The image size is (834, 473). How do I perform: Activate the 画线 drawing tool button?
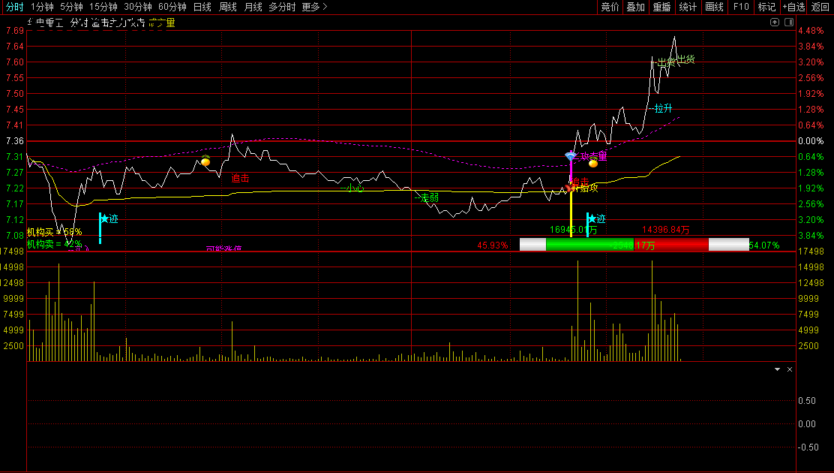coord(714,7)
